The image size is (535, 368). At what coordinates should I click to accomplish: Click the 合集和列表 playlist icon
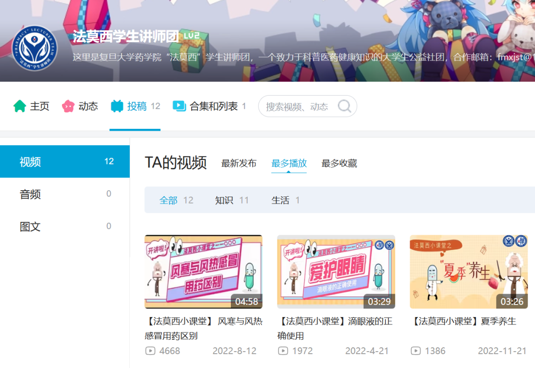coord(179,106)
